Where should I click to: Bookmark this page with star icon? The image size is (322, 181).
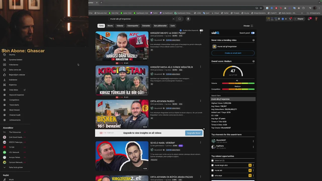[x=261, y=8]
